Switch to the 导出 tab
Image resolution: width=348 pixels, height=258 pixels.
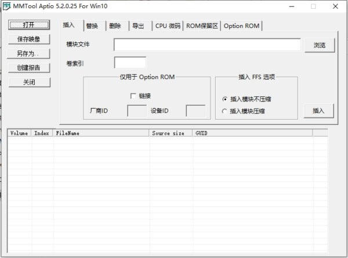141,26
